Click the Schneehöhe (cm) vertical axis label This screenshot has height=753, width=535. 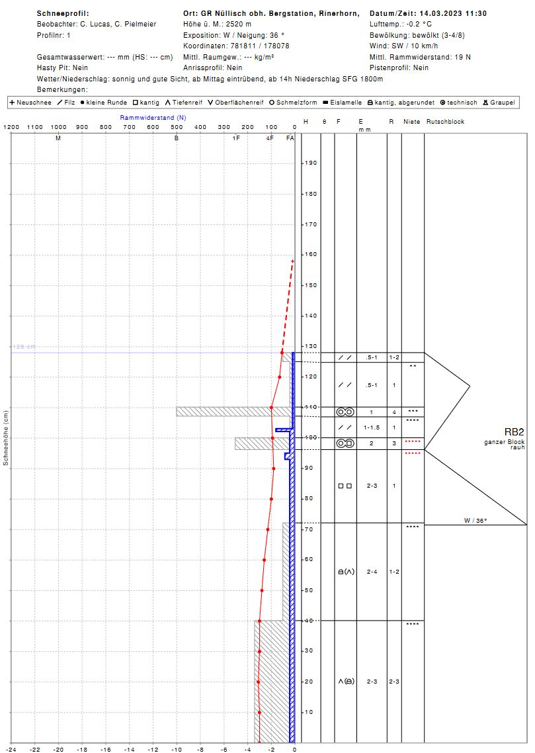5,437
